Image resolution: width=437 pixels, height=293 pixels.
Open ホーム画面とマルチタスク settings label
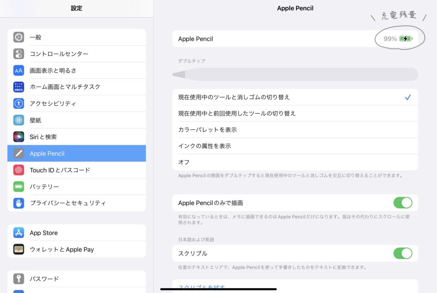65,87
